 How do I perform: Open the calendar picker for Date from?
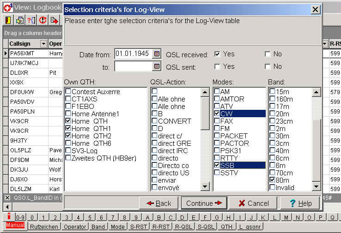[x=157, y=54]
